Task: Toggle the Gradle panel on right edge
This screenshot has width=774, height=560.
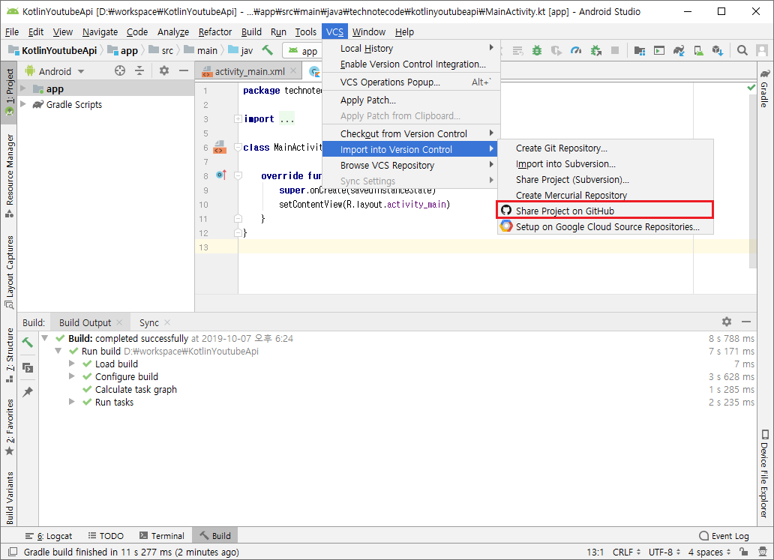Action: tap(764, 88)
